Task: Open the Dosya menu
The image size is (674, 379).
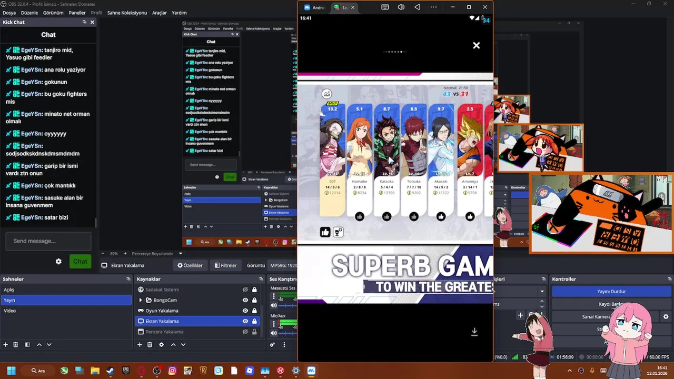Action: [9, 13]
